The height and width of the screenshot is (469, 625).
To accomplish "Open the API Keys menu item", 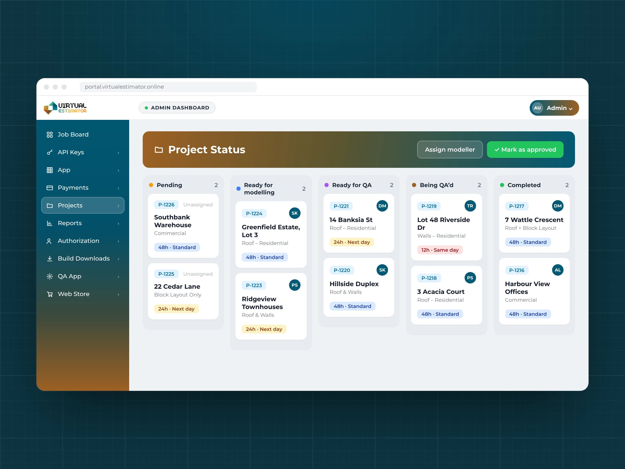I will 83,152.
